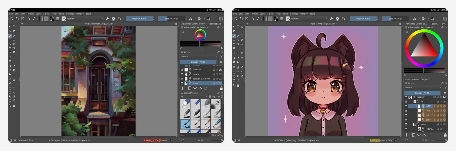The height and width of the screenshot is (151, 456).
Task: Hide the base layer in right window
Action: 406,120
